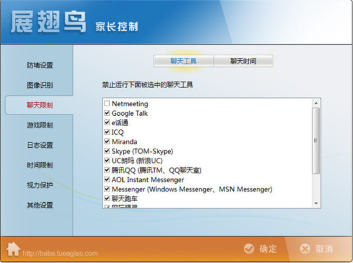Viewport: 353px width, 263px height.
Task: Enable the Netmeeting checkbox
Action: 107,104
